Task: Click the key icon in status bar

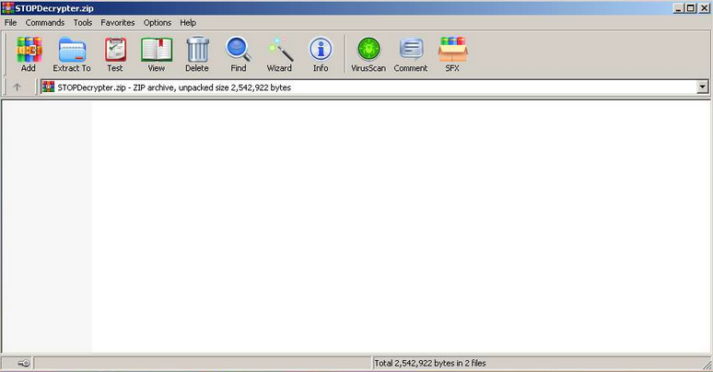Action: 24,363
